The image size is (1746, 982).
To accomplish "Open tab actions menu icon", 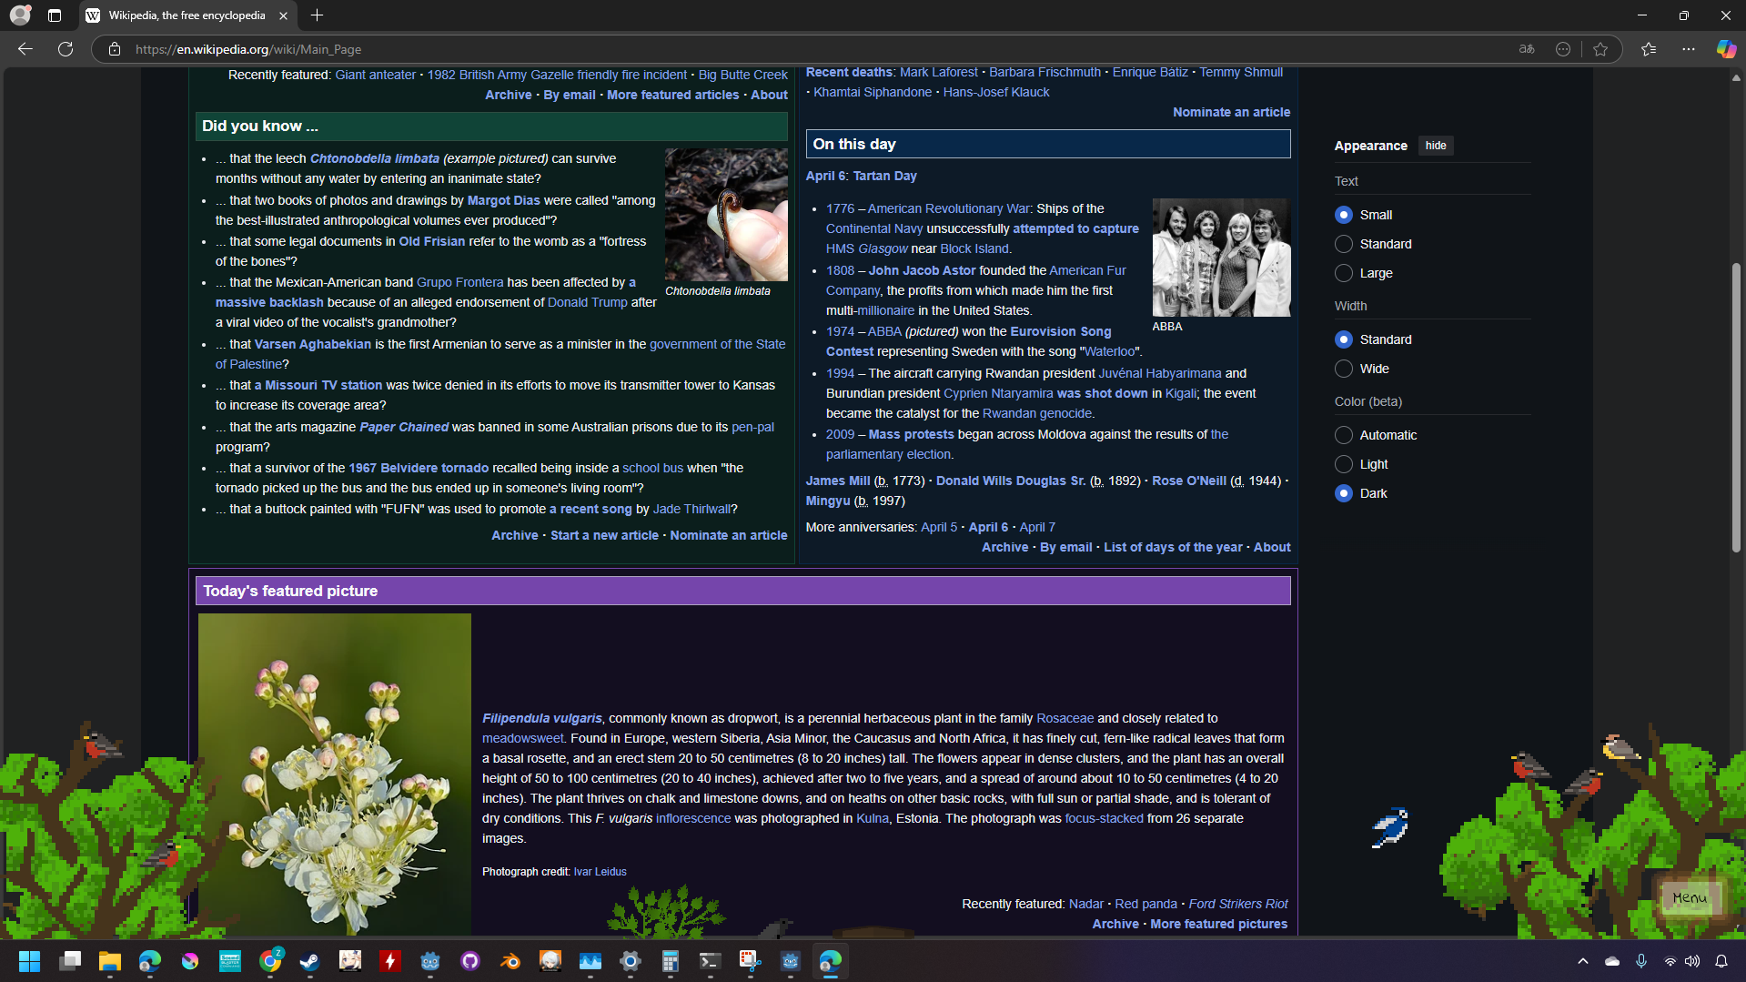I will (x=55, y=15).
